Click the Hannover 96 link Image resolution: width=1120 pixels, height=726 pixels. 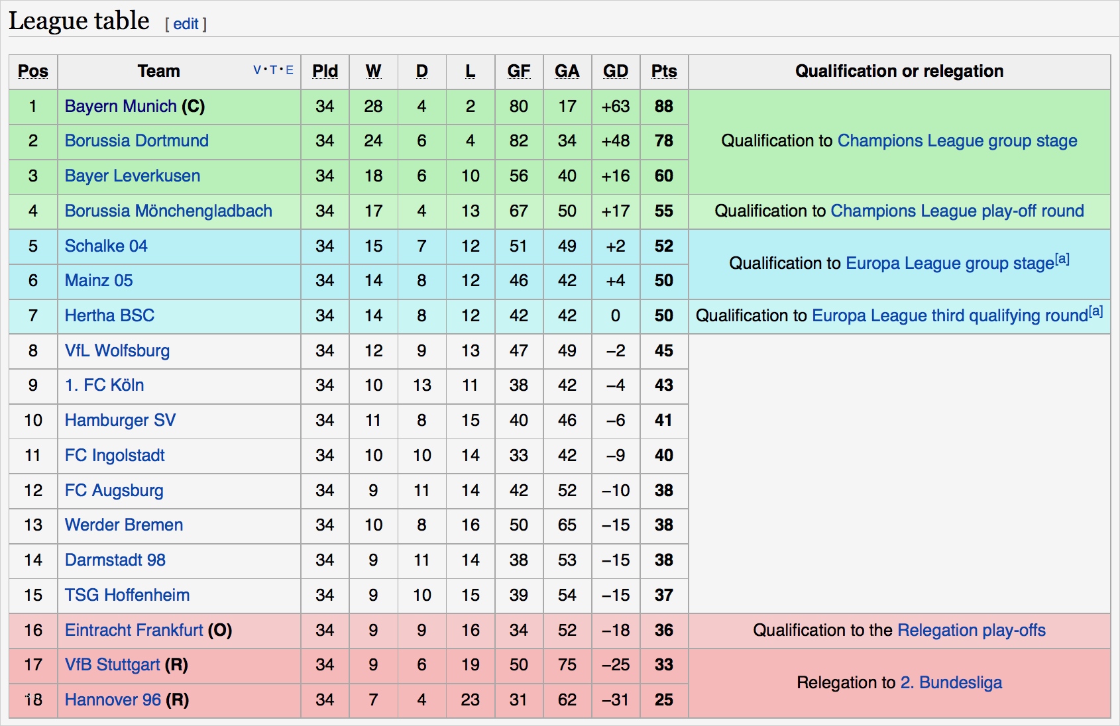pos(113,700)
